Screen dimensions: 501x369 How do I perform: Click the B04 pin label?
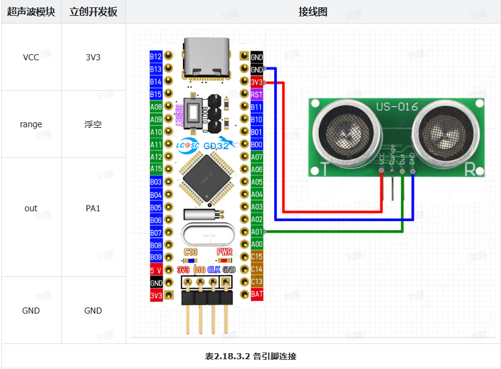[156, 194]
